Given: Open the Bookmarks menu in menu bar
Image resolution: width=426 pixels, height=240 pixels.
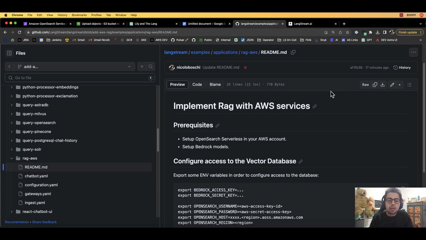Looking at the screenshot, I should 79,15.
